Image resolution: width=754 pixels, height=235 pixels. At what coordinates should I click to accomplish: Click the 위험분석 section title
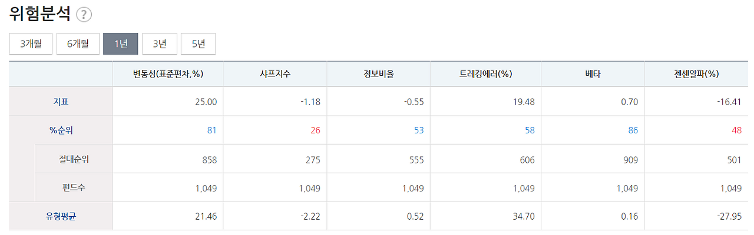pos(41,14)
